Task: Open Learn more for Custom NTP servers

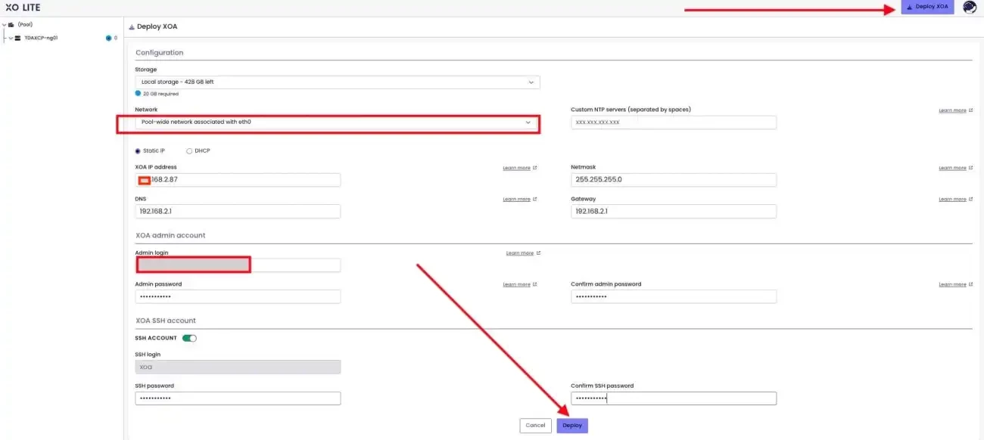Action: 955,110
